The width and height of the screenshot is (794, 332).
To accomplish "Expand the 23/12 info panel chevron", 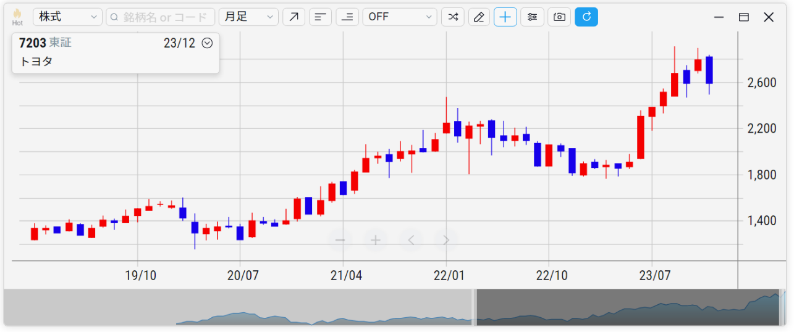I will 208,43.
